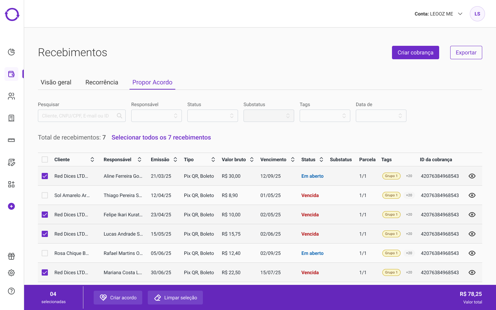Sort table by Tipo column
This screenshot has width=496, height=310.
213,159
